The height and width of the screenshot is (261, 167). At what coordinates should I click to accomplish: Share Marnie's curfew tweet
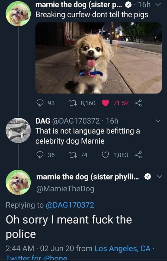pyautogui.click(x=139, y=103)
